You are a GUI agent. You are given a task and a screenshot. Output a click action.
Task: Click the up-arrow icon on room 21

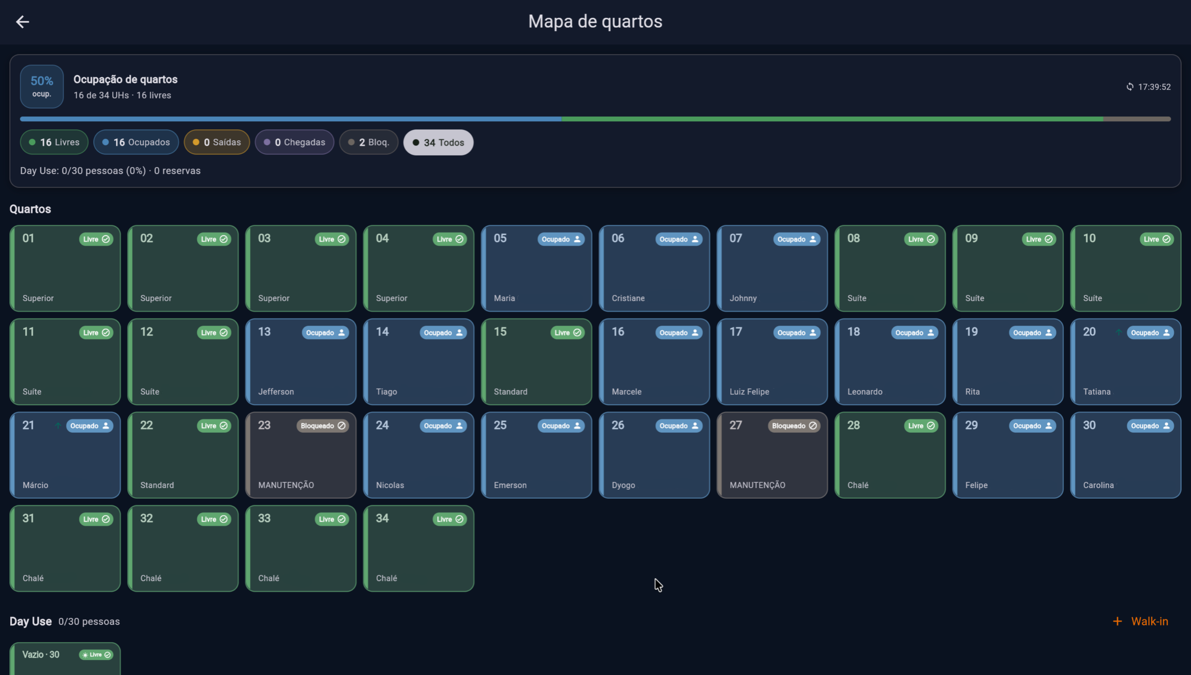pos(58,426)
